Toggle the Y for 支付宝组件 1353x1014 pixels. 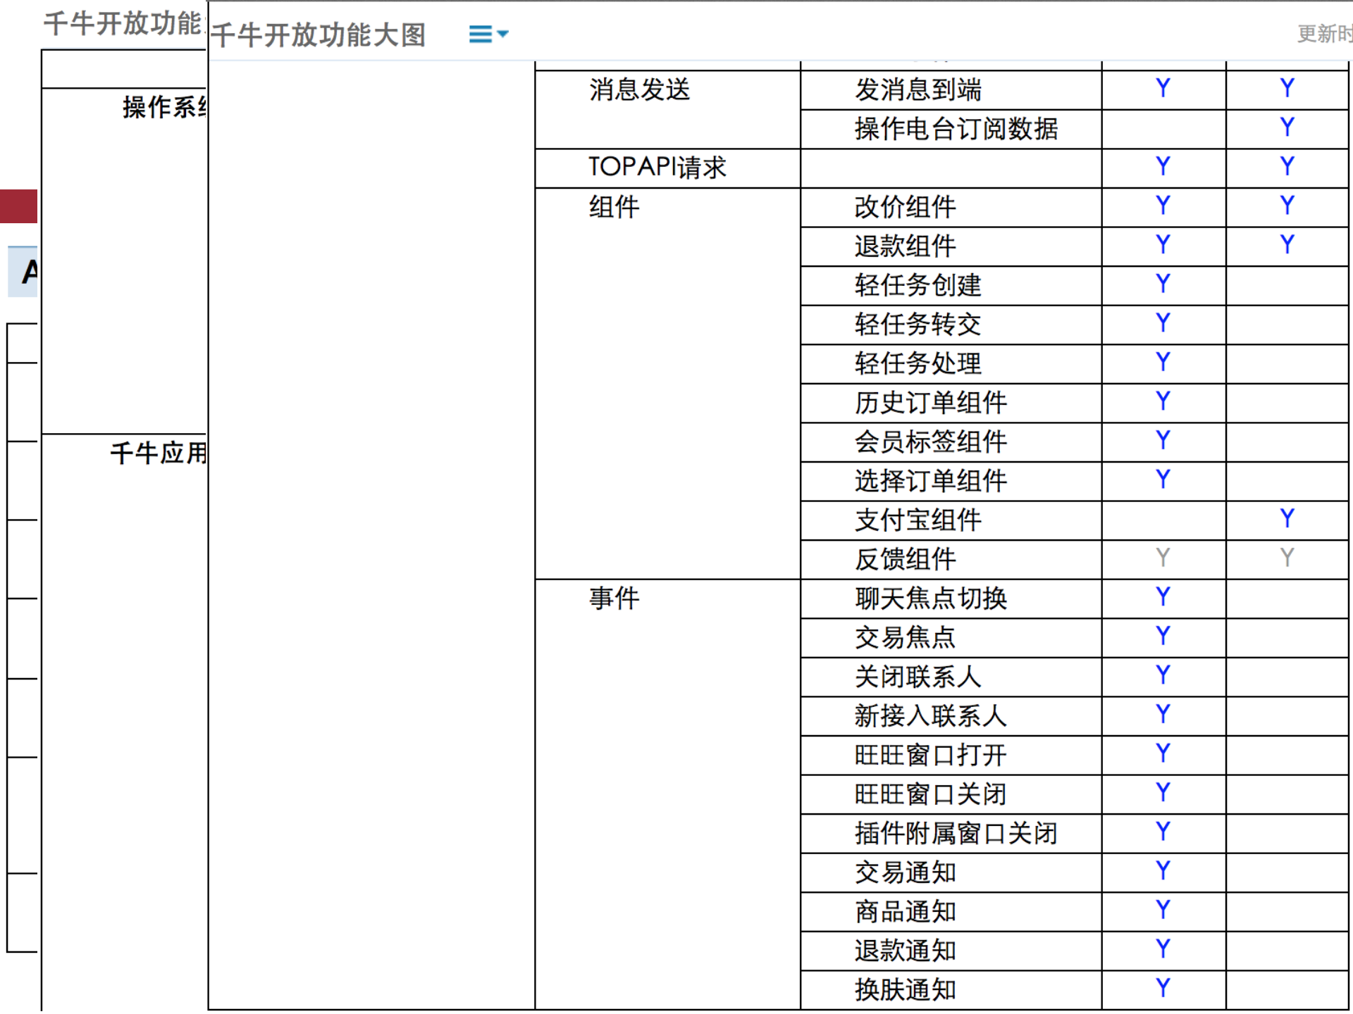click(1286, 518)
